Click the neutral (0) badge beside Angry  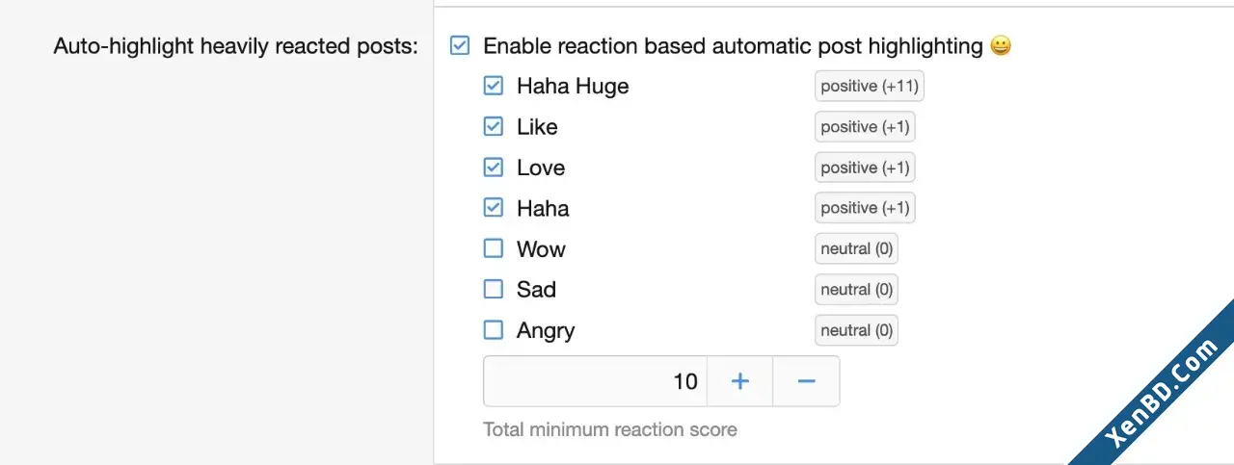point(856,330)
